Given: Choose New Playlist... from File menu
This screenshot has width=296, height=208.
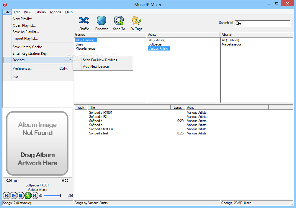Looking at the screenshot, I should 38,19.
